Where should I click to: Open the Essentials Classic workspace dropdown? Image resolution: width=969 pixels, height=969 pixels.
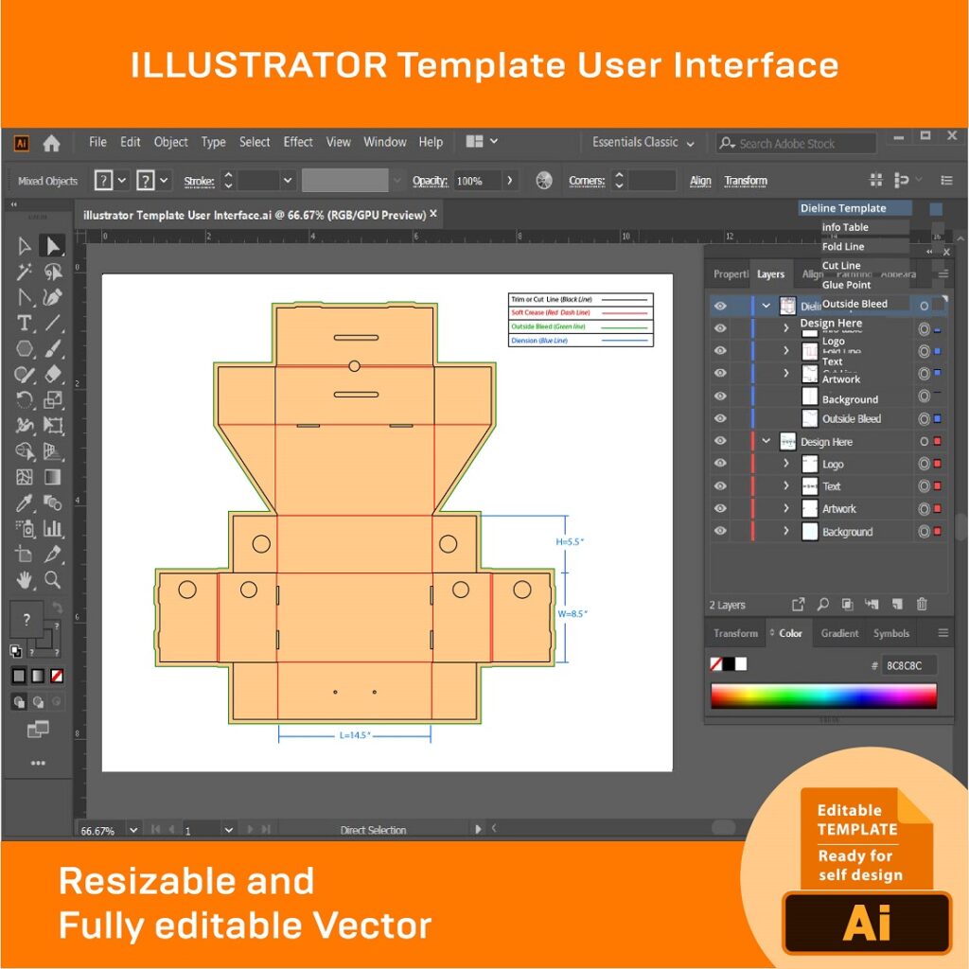(643, 143)
